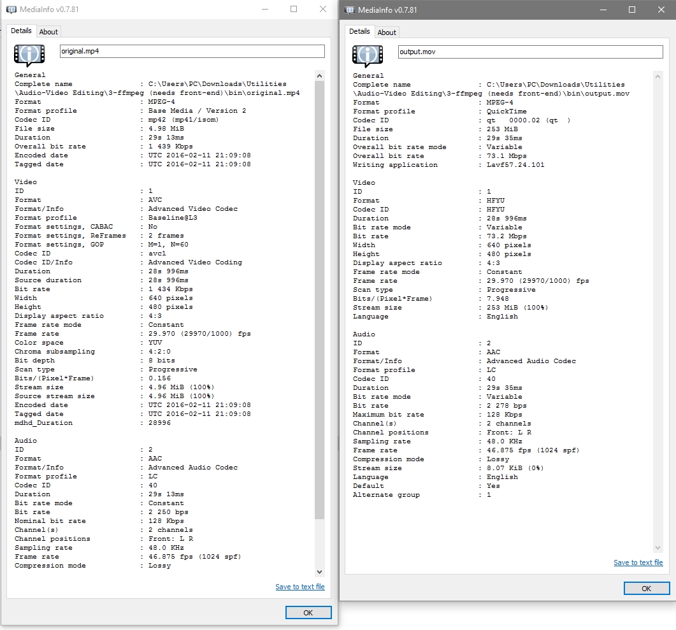Click '4:2:0' chroma subsampling value
The height and width of the screenshot is (630, 676).
159,351
